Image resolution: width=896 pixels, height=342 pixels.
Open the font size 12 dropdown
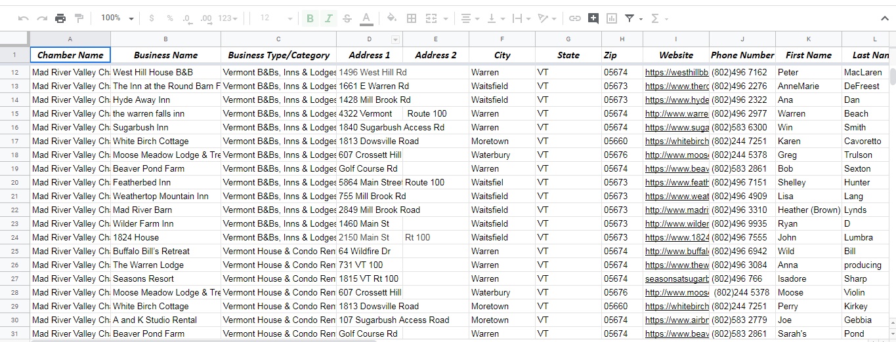(x=274, y=18)
